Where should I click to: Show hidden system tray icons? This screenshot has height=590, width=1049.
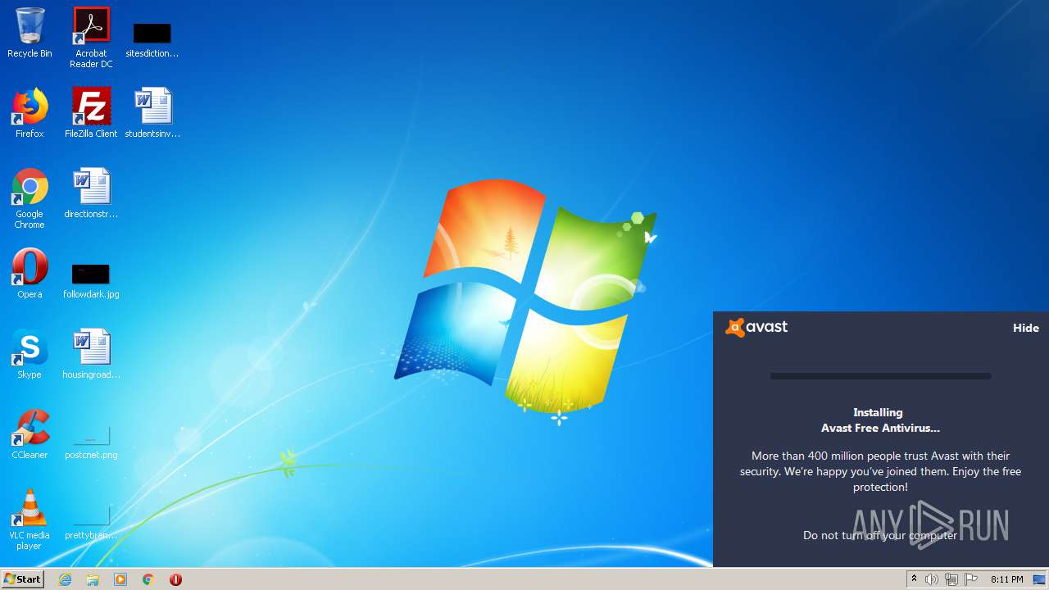pos(914,579)
